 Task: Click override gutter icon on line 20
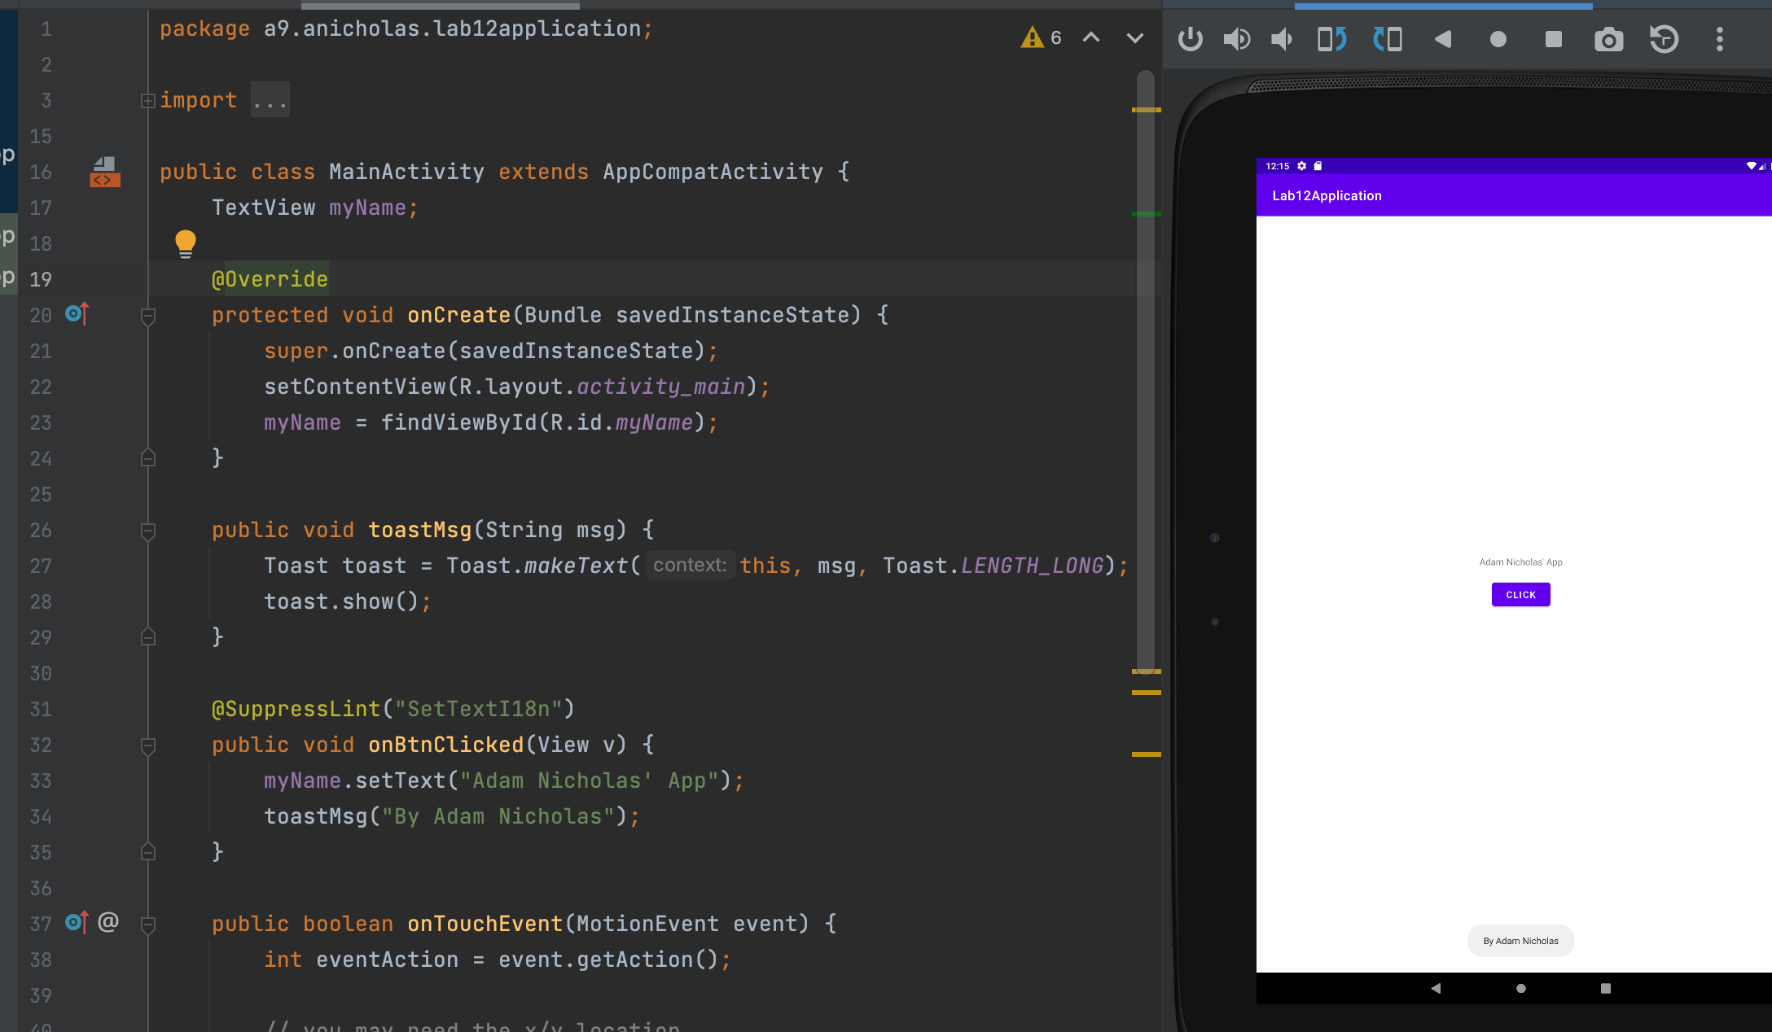click(77, 313)
